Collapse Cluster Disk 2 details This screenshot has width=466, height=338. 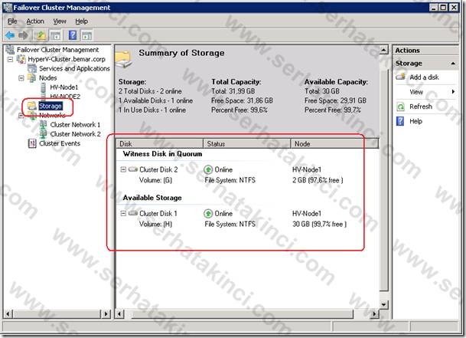(123, 169)
